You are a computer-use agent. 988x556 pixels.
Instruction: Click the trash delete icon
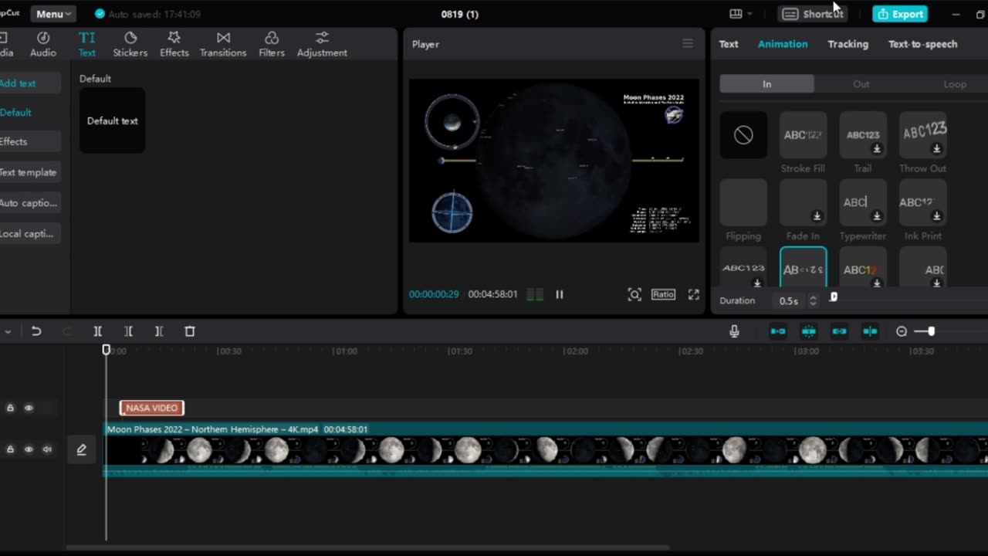tap(190, 331)
